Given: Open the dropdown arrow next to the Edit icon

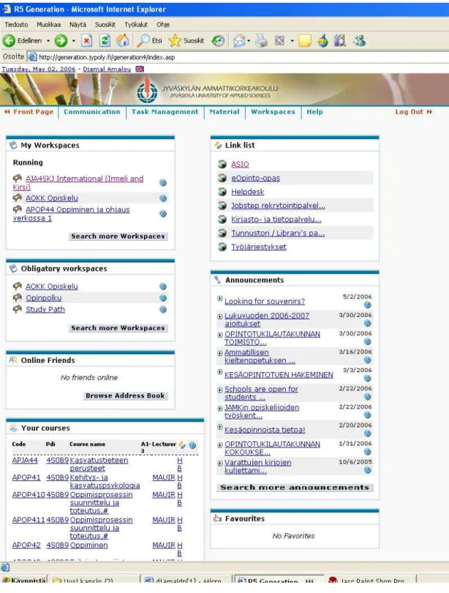Looking at the screenshot, I should pyautogui.click(x=292, y=40).
